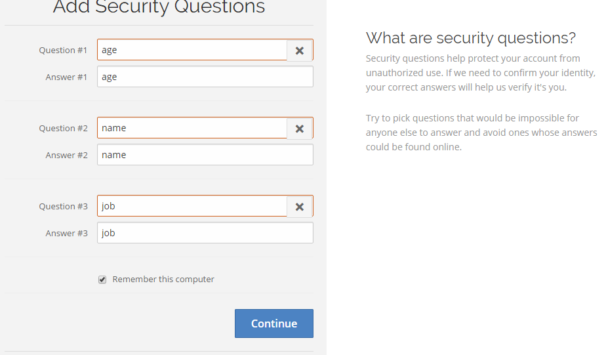Focus the Question #1 field containing age
The image size is (606, 355).
click(192, 50)
